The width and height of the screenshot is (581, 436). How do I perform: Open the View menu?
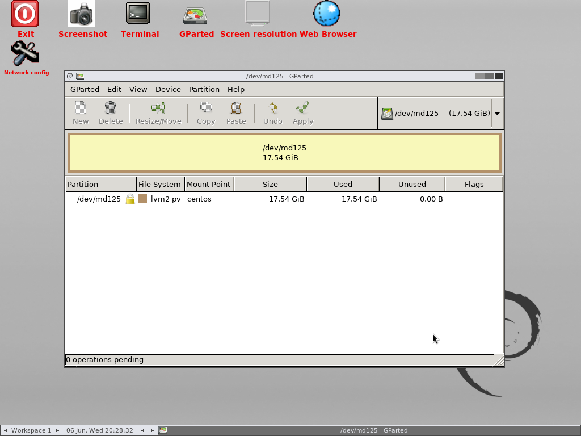click(x=138, y=89)
